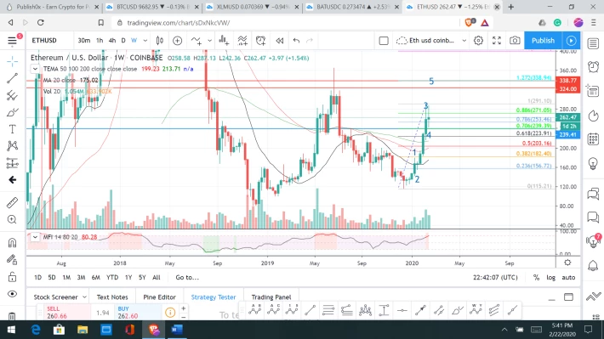Open the indicators menu

coord(197,41)
